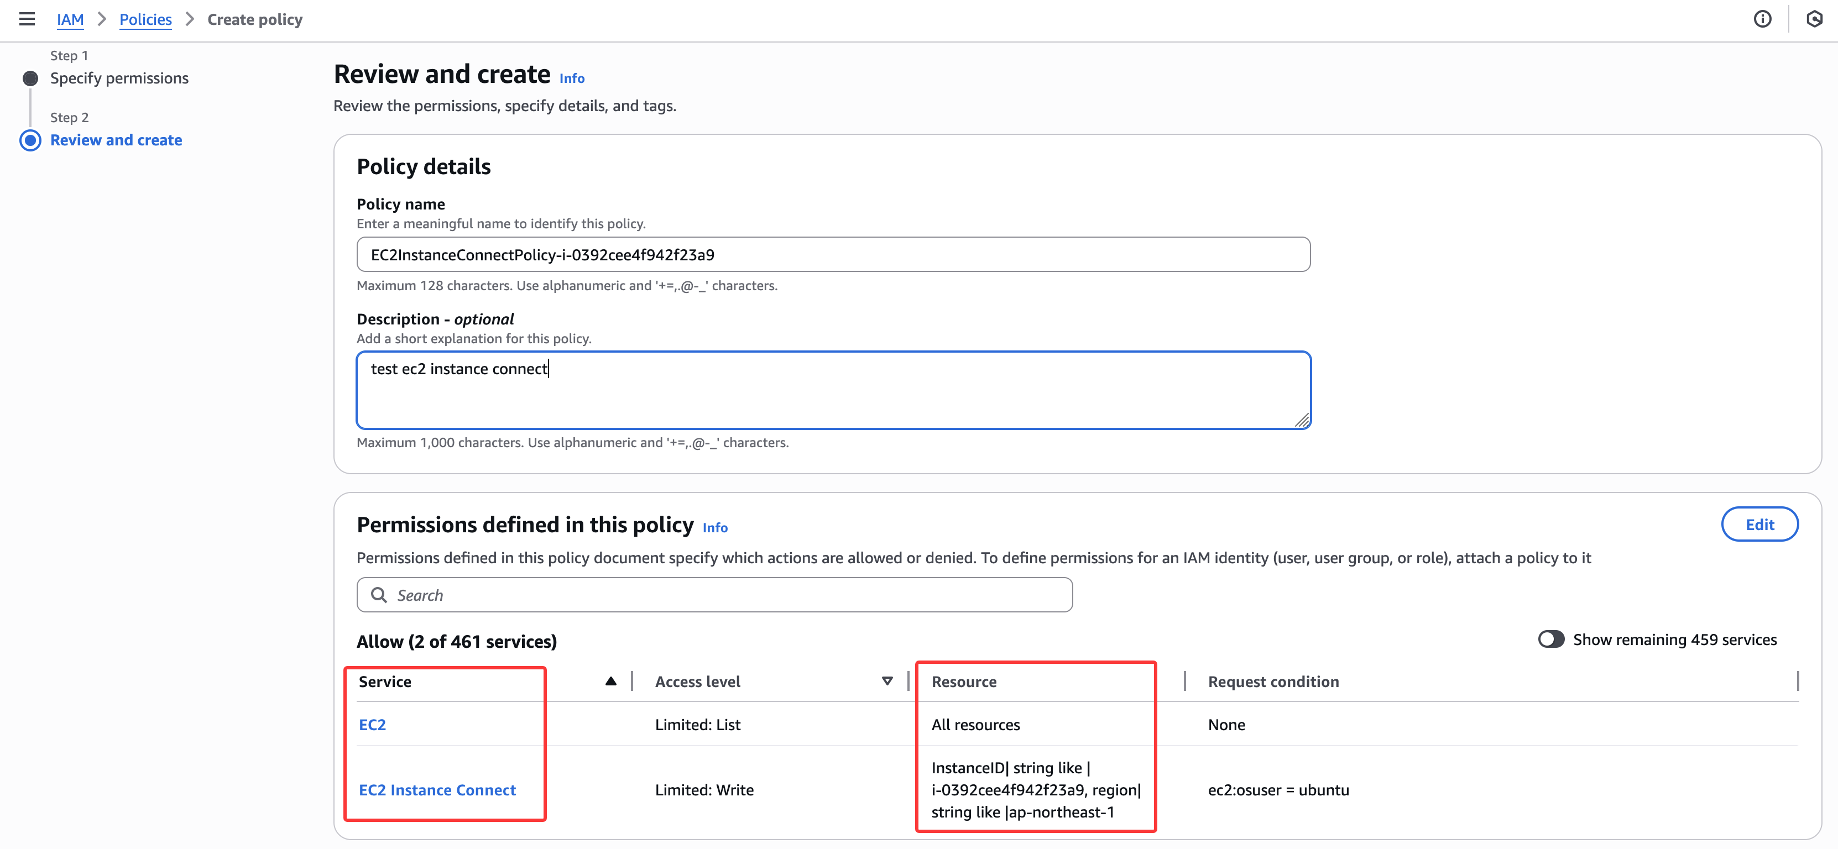Click the Request condition column header
This screenshot has height=849, width=1838.
click(x=1273, y=682)
